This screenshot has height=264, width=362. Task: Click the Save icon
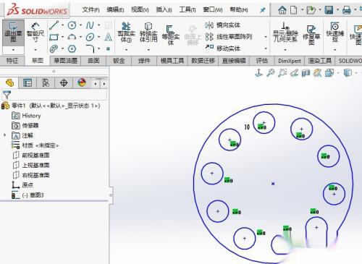coord(329,10)
